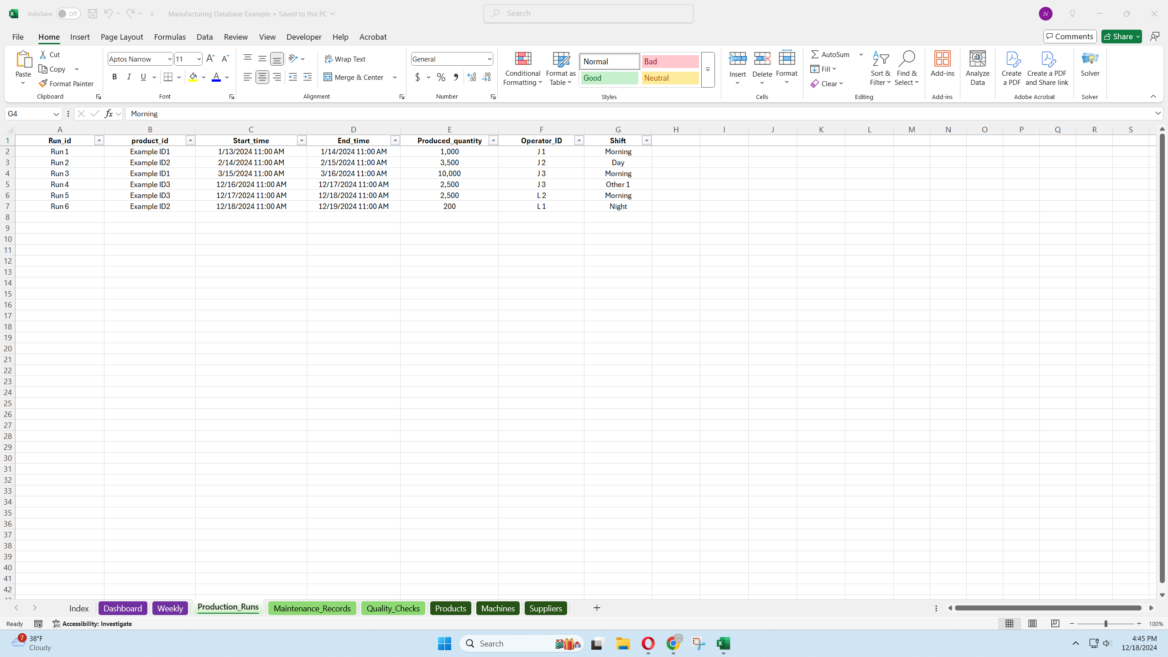Open the Formulas ribbon tab
Image resolution: width=1168 pixels, height=657 pixels.
[170, 37]
